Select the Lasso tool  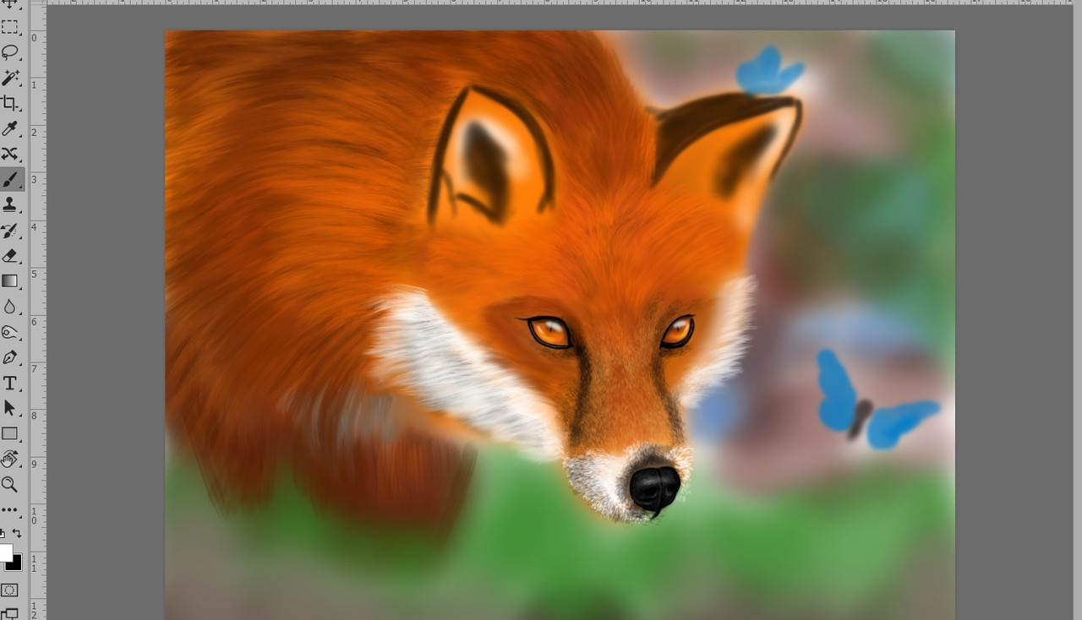9,52
